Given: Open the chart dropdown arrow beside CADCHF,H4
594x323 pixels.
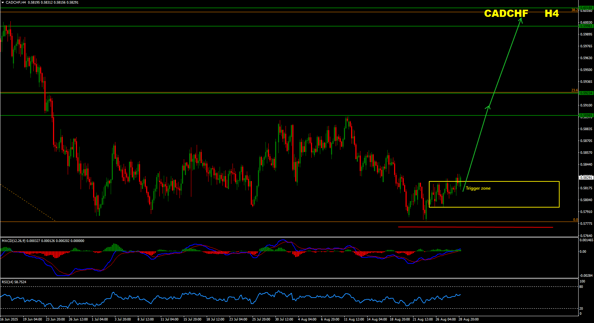Looking at the screenshot, I should pos(3,3).
